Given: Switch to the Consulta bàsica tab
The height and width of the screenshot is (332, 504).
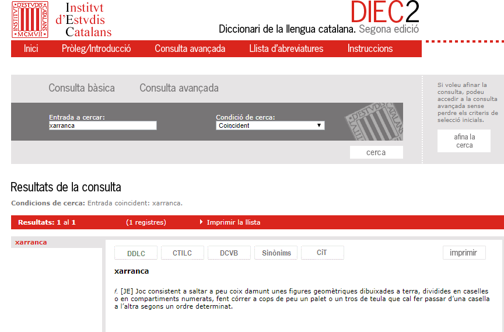Looking at the screenshot, I should click(82, 88).
